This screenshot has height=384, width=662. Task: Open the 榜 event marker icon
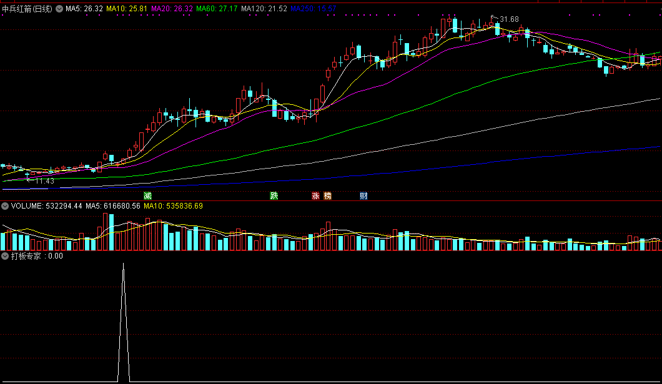click(328, 196)
